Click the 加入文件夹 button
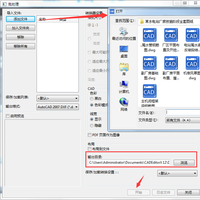 tap(21, 28)
